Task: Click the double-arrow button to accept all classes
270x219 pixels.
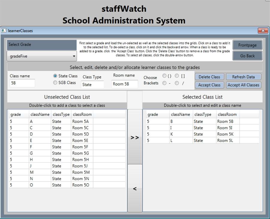Action: 135,137
